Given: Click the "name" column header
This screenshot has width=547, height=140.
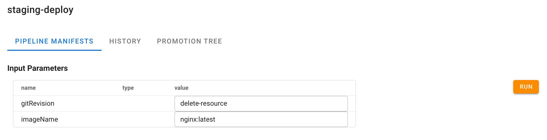Looking at the screenshot, I should 28,88.
